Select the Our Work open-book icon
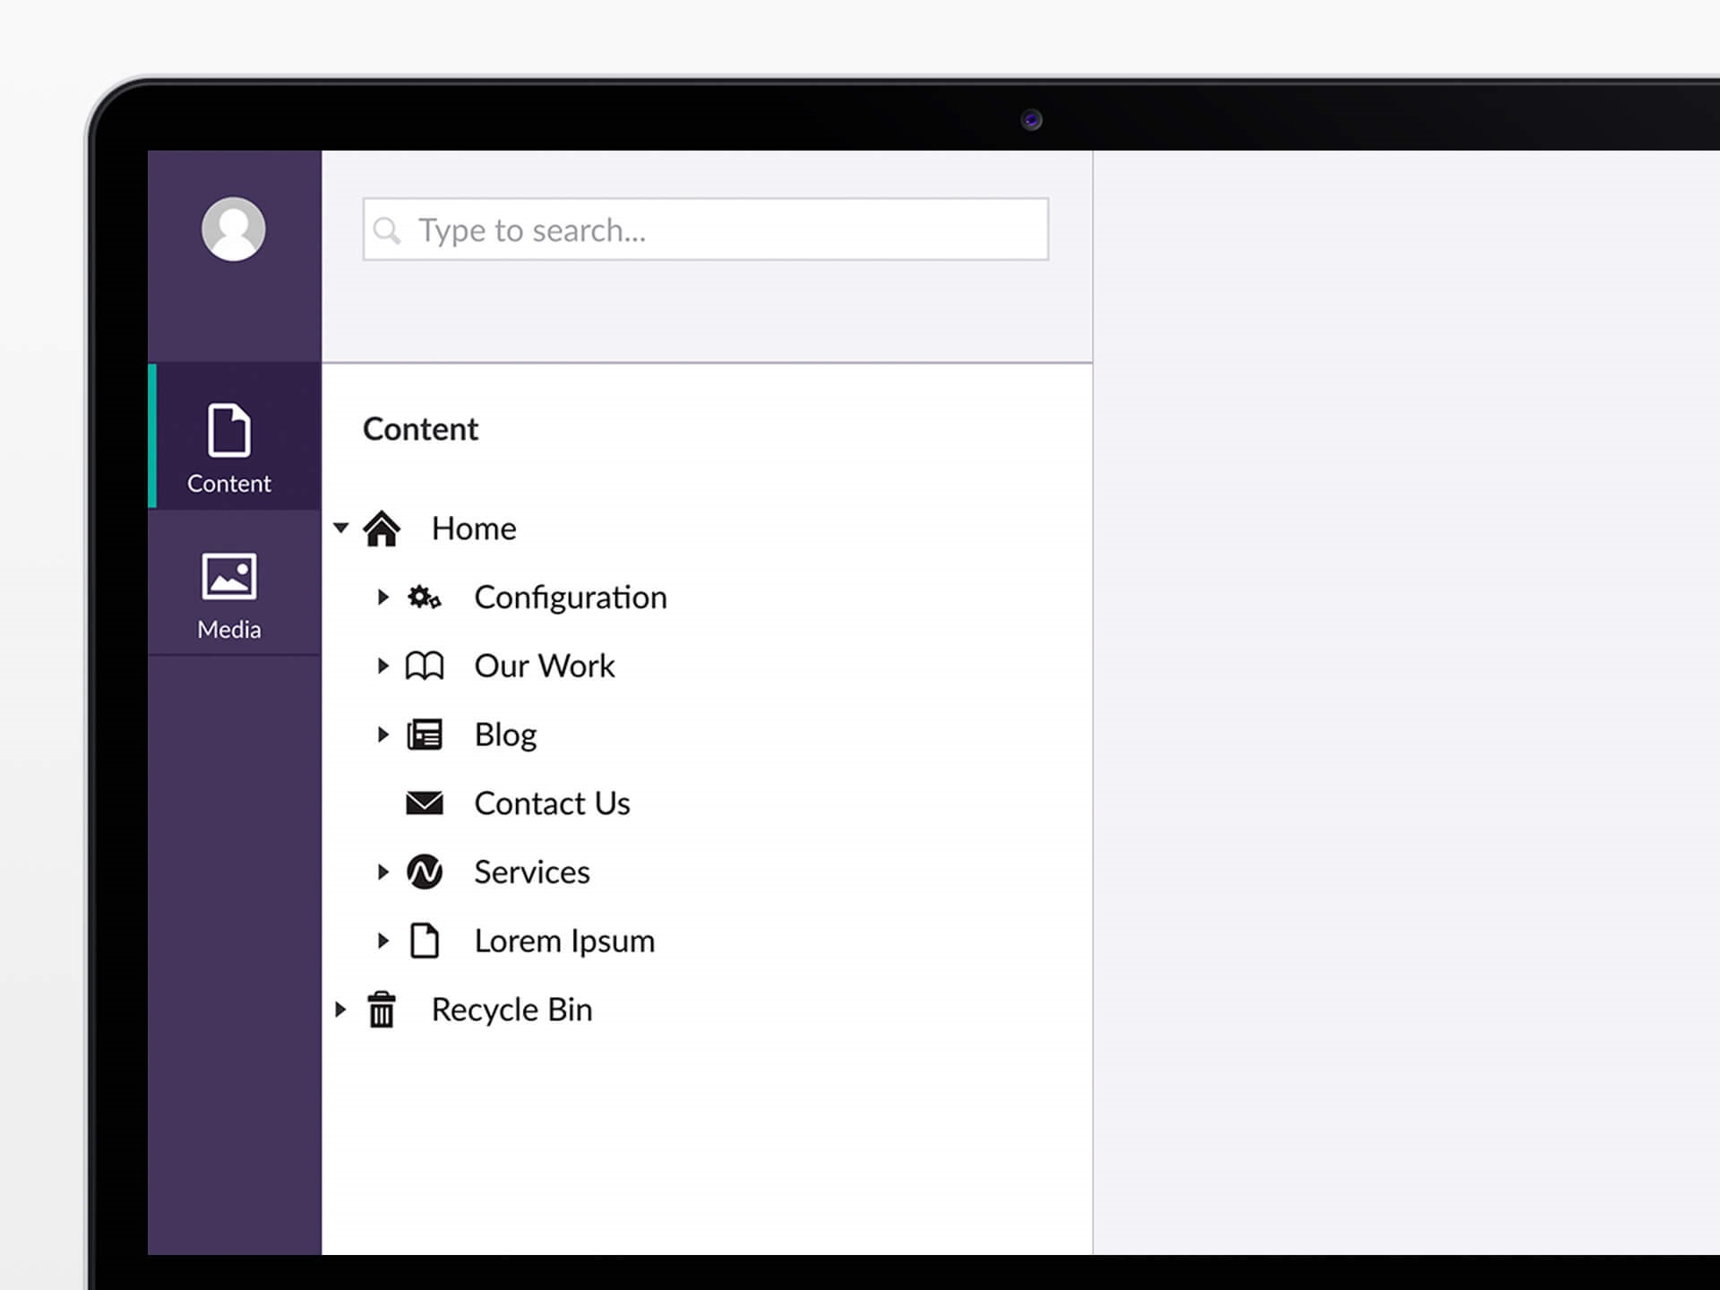 point(425,666)
